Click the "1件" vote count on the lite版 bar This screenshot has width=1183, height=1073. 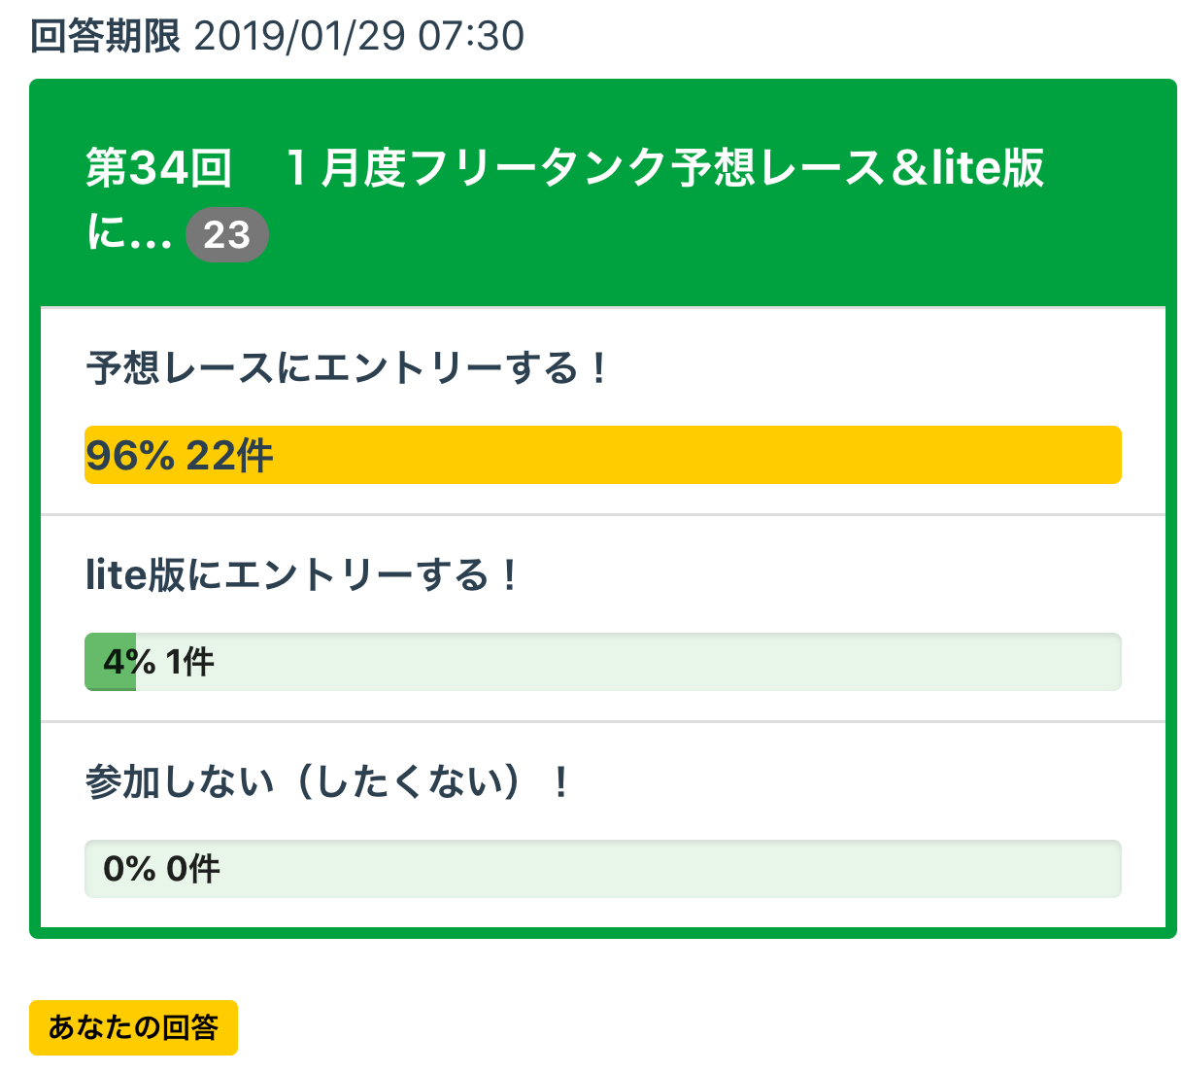coord(189,662)
